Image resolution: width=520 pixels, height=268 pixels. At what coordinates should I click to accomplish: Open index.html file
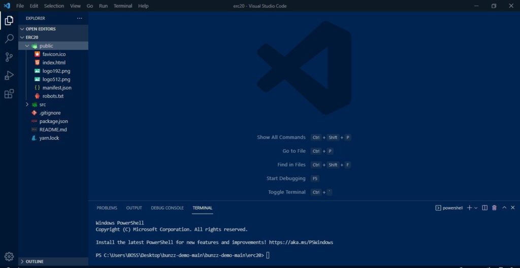[53, 62]
